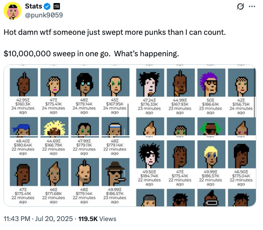Click the tweet text about $10,000,000 sweep
263x230 pixels.
click(x=92, y=54)
